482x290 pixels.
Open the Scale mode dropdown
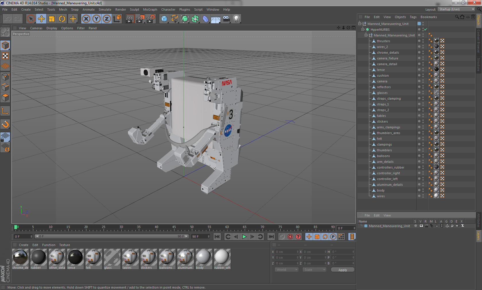(314, 270)
